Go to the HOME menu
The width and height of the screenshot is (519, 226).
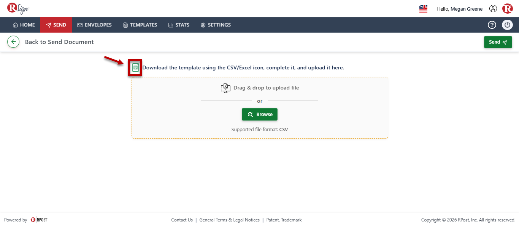pyautogui.click(x=24, y=25)
